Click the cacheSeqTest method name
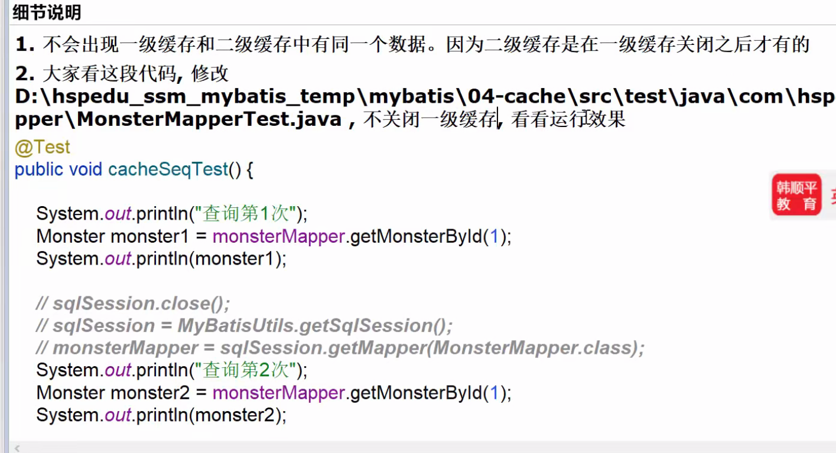Viewport: 836px width, 453px height. click(x=168, y=170)
